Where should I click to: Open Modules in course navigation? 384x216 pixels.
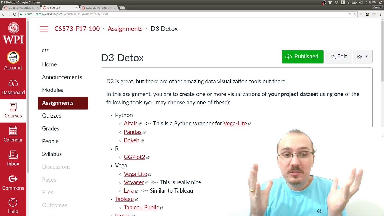click(52, 90)
